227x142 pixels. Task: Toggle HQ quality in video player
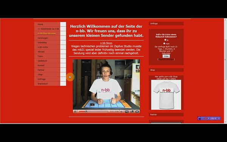127,111
